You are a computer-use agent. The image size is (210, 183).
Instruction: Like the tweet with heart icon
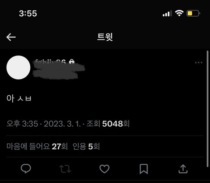click(105, 169)
